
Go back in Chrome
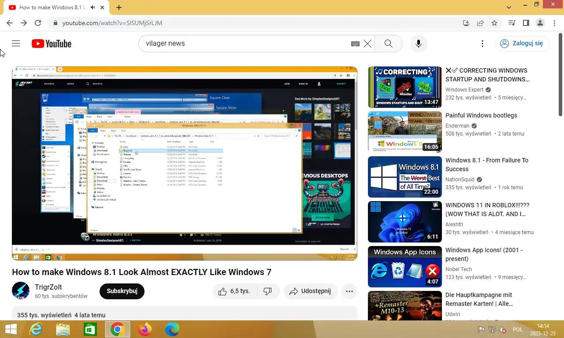[10, 23]
